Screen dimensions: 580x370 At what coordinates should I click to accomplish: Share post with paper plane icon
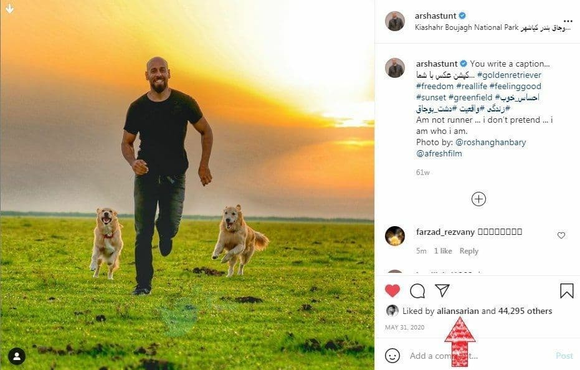click(x=442, y=290)
